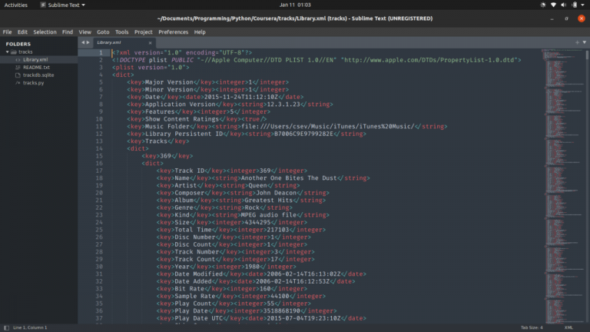Open the Preferences menu

(x=173, y=32)
